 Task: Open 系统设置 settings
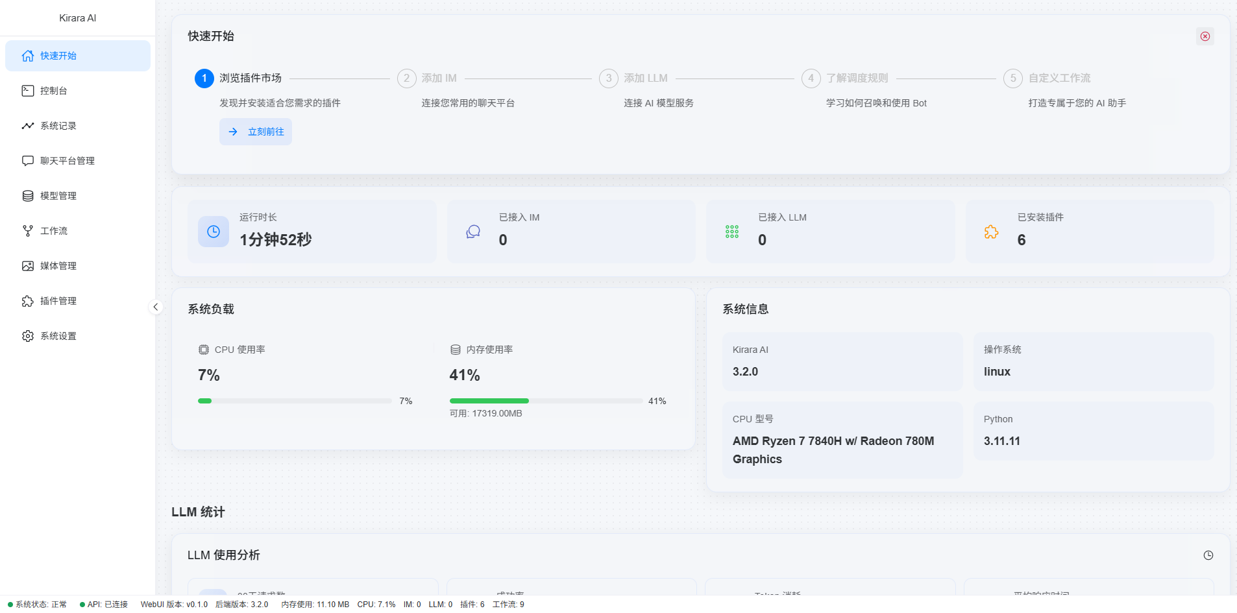click(x=78, y=336)
